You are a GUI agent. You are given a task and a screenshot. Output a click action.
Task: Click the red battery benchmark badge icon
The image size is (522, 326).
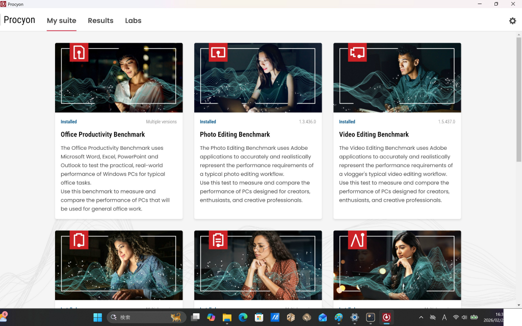pos(79,240)
